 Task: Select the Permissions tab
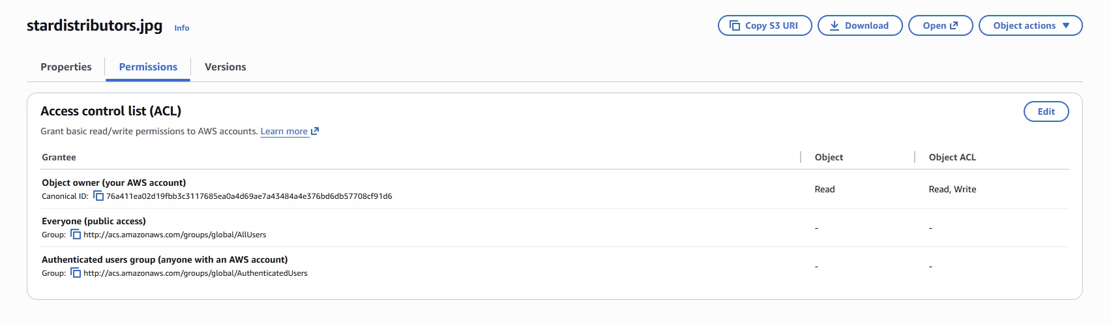coord(148,67)
